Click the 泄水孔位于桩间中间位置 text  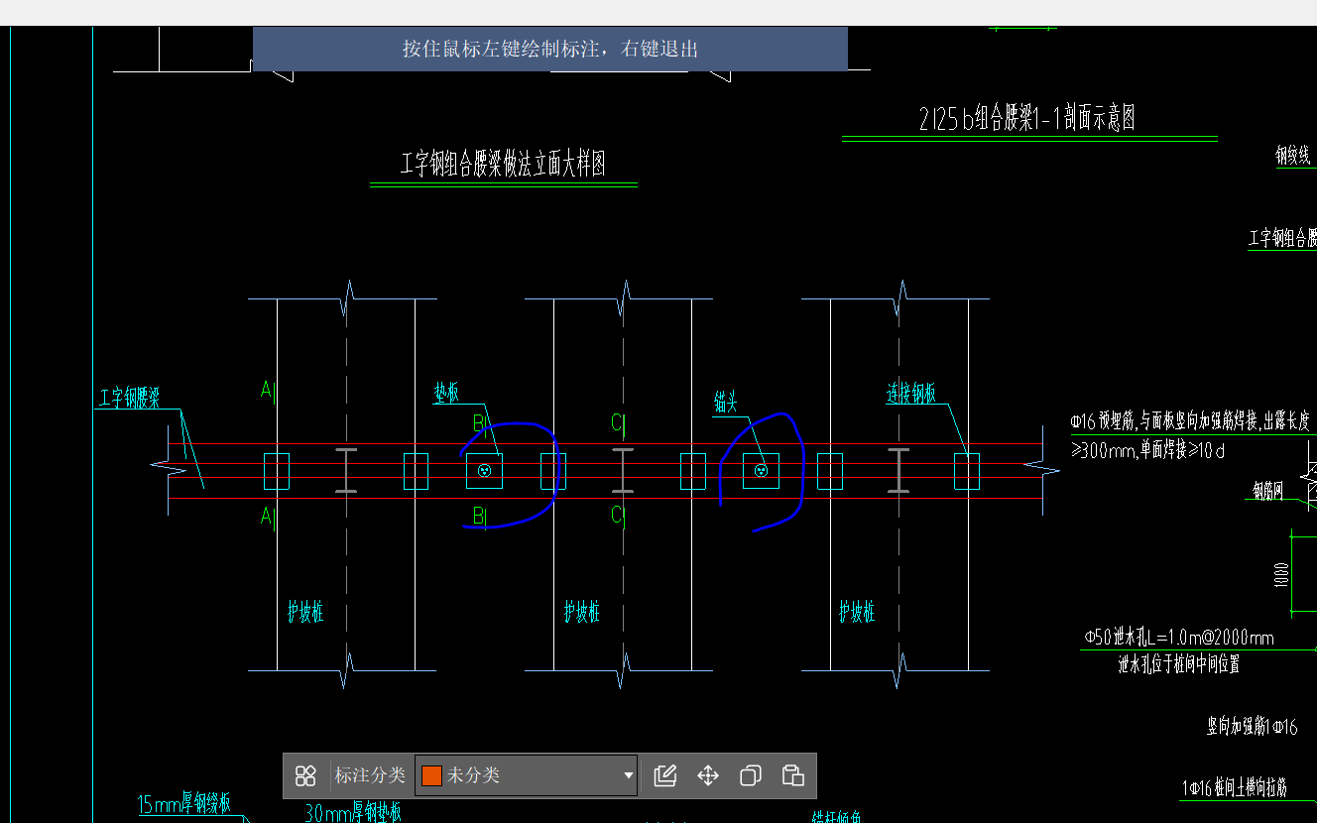[x=1179, y=664]
